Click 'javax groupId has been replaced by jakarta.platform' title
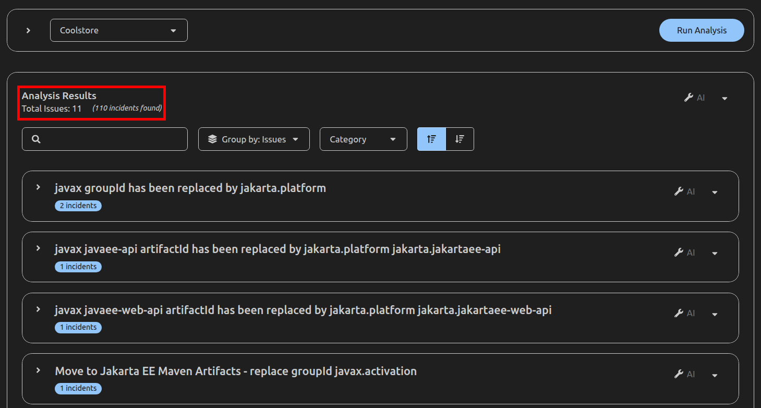 point(190,188)
